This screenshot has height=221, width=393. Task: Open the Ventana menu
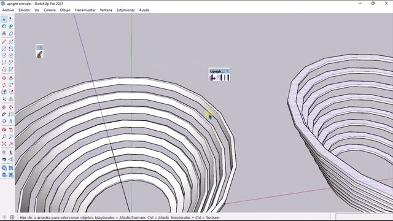pos(106,10)
